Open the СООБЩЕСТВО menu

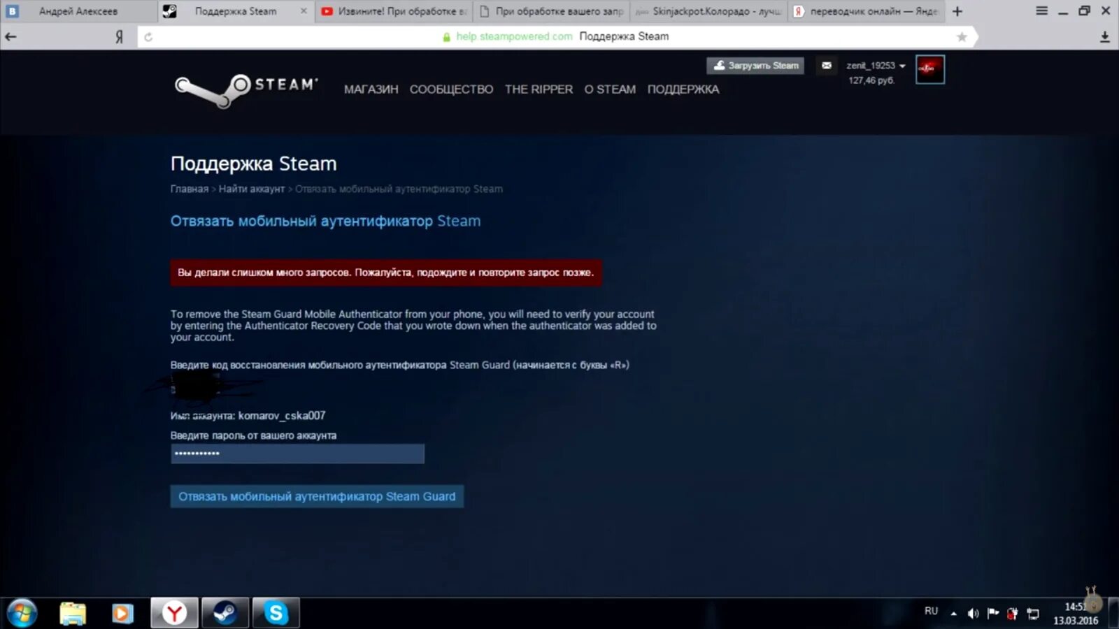[451, 89]
